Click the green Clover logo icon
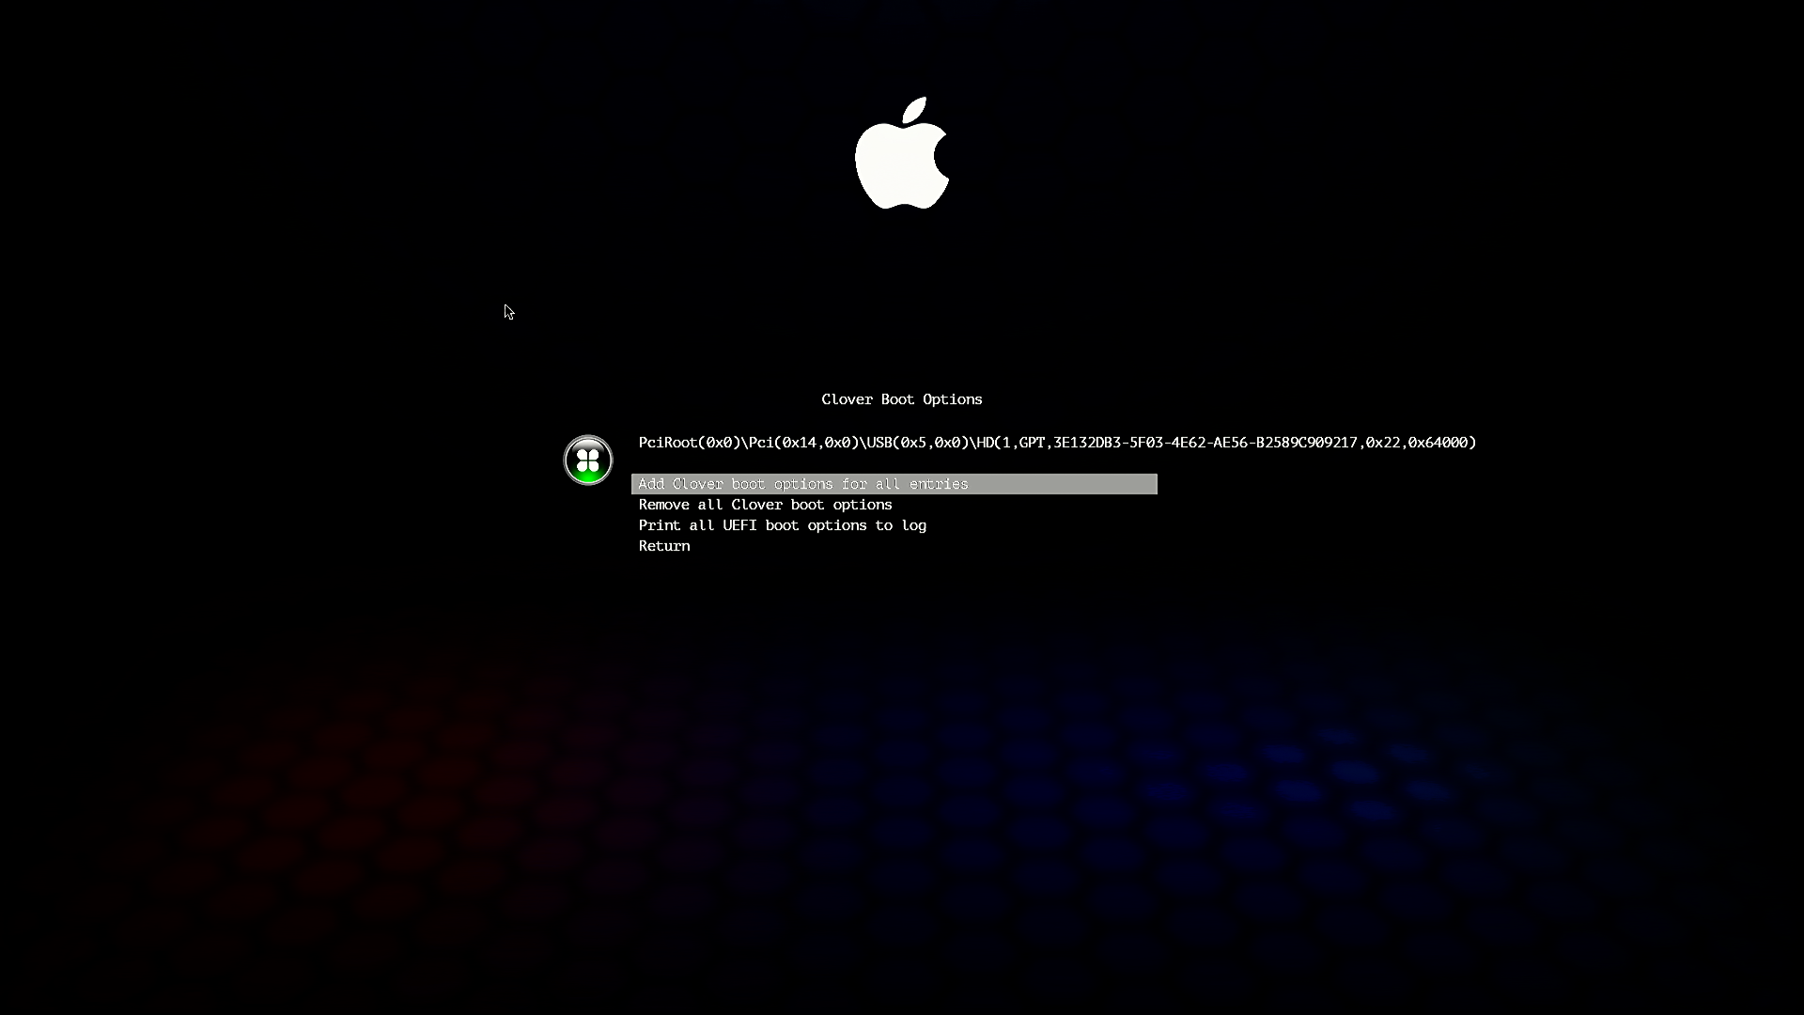The image size is (1804, 1015). [x=588, y=460]
